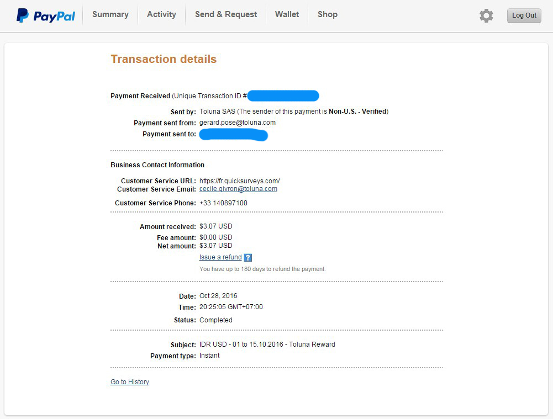Follow the Go to History link
Screen dimensions: 553x419
[130, 382]
